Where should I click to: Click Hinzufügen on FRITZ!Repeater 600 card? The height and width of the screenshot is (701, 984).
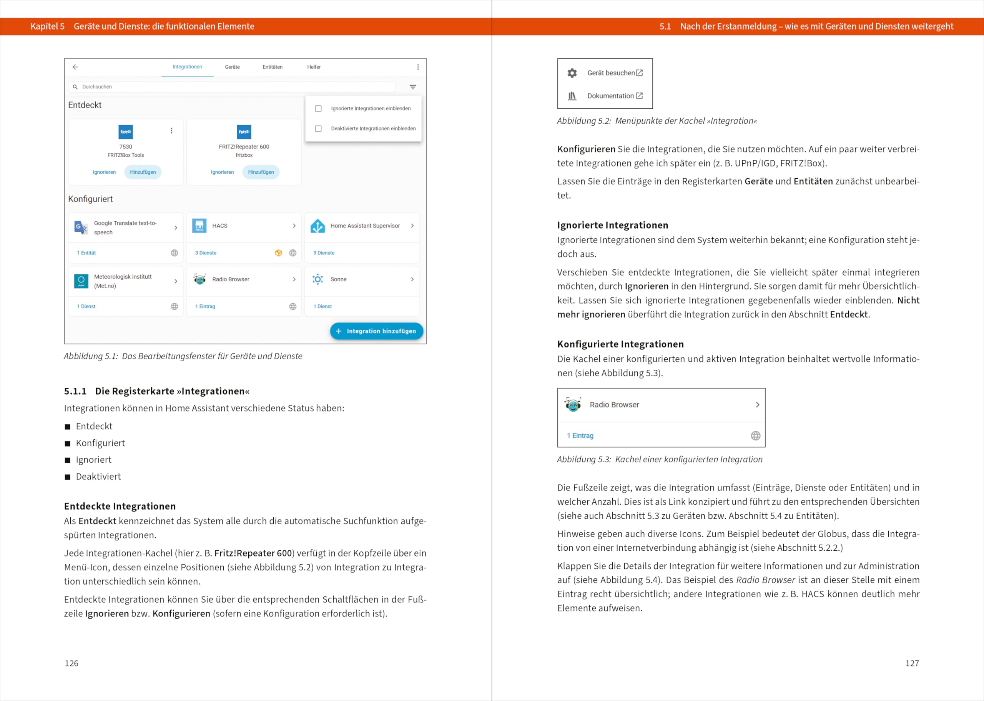point(261,172)
